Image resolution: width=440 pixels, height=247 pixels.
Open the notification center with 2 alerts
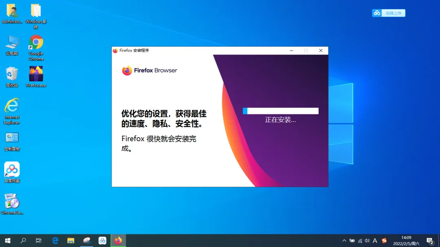(x=429, y=240)
